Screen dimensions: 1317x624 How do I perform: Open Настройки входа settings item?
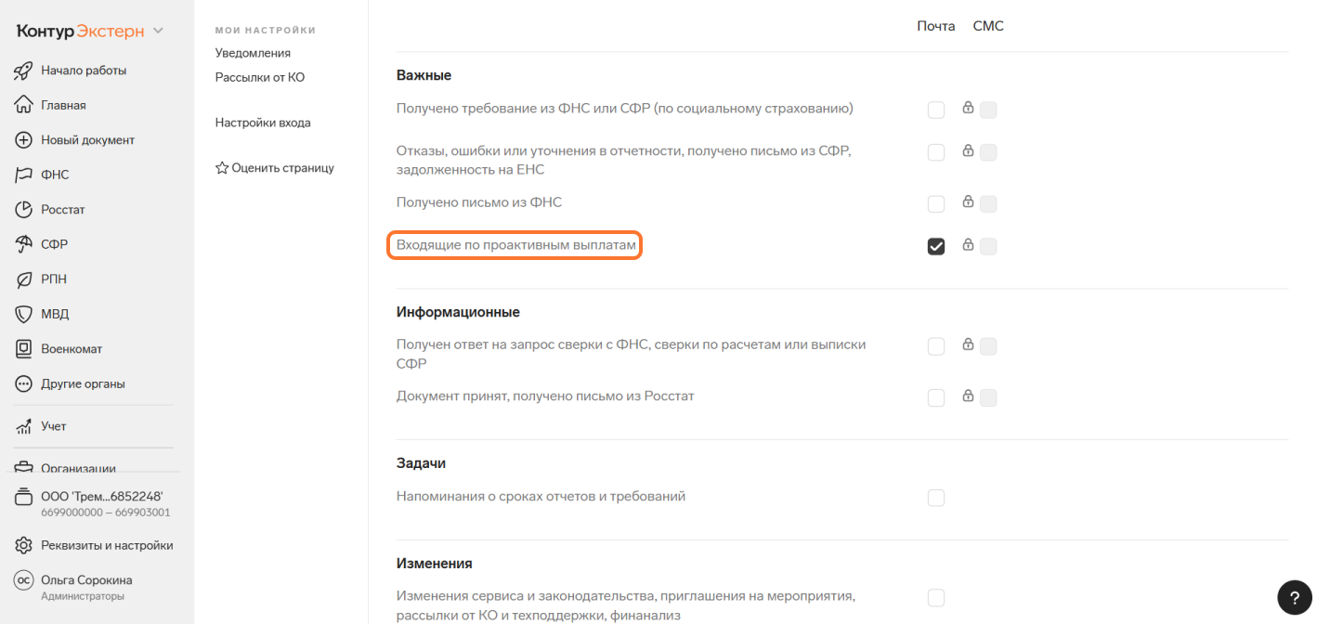263,123
